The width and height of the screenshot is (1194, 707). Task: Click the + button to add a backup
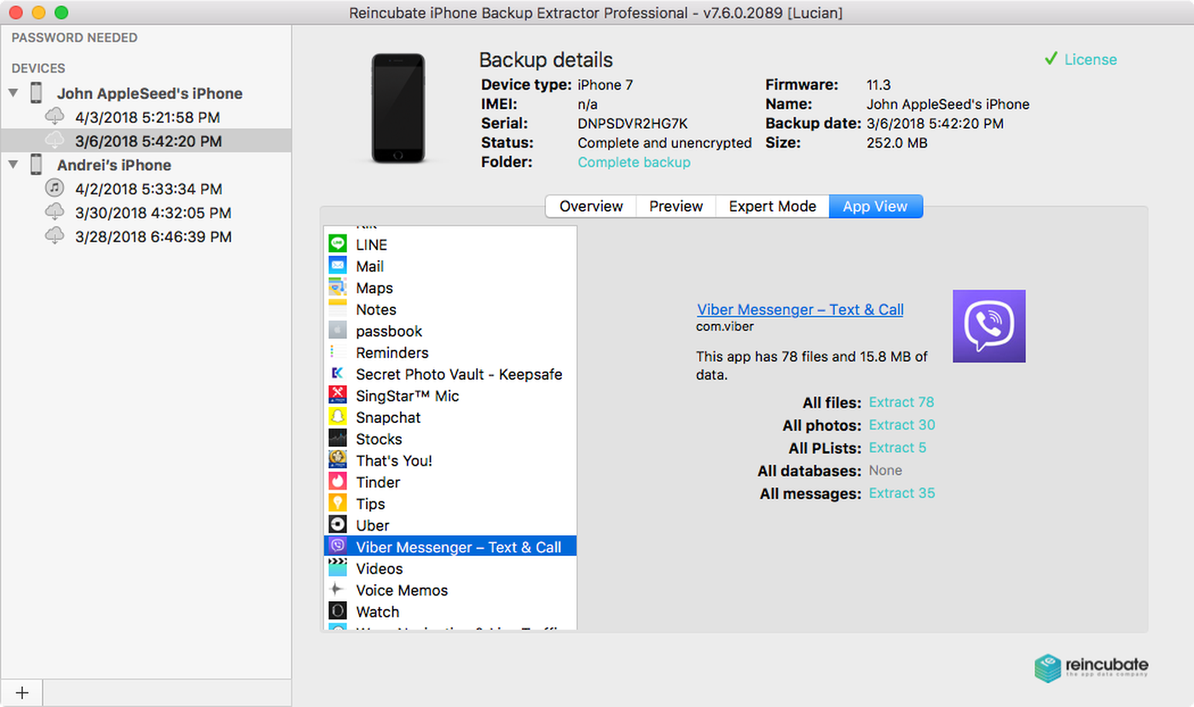point(21,693)
